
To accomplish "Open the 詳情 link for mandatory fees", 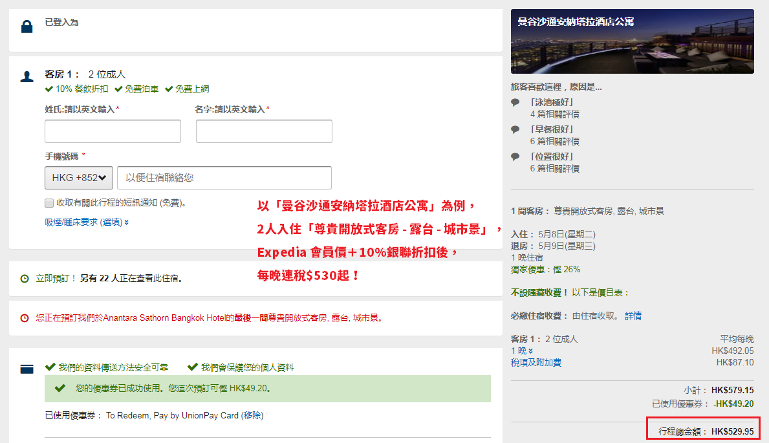I will [x=633, y=316].
